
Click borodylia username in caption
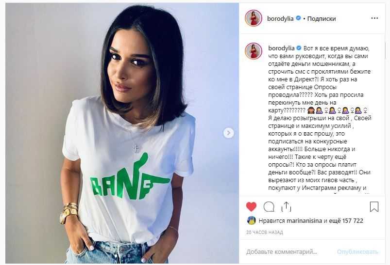point(281,48)
